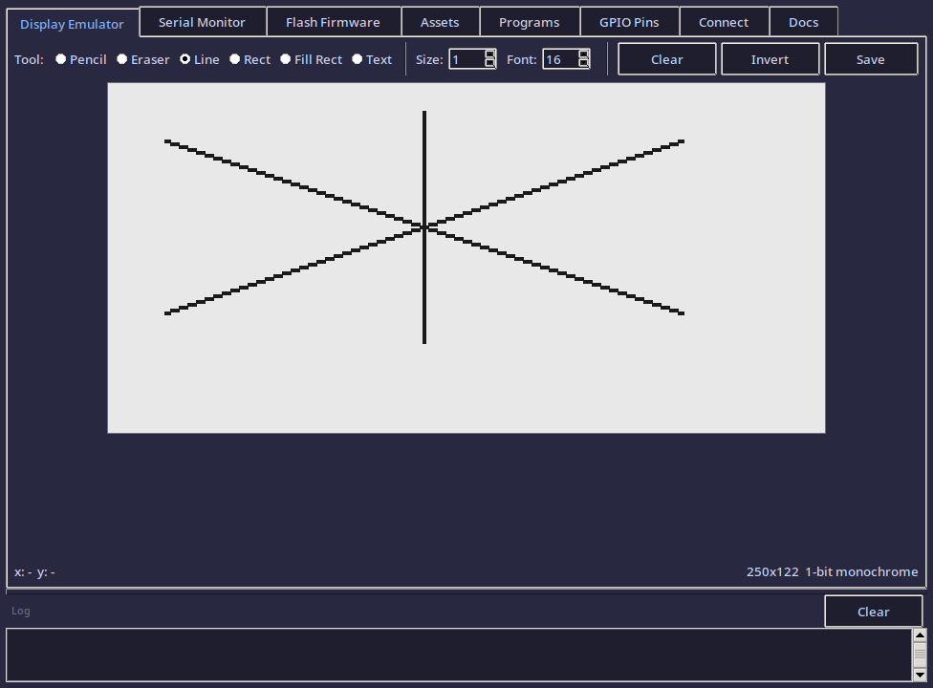Clear the display canvas
Image resolution: width=933 pixels, height=688 pixels.
(666, 58)
